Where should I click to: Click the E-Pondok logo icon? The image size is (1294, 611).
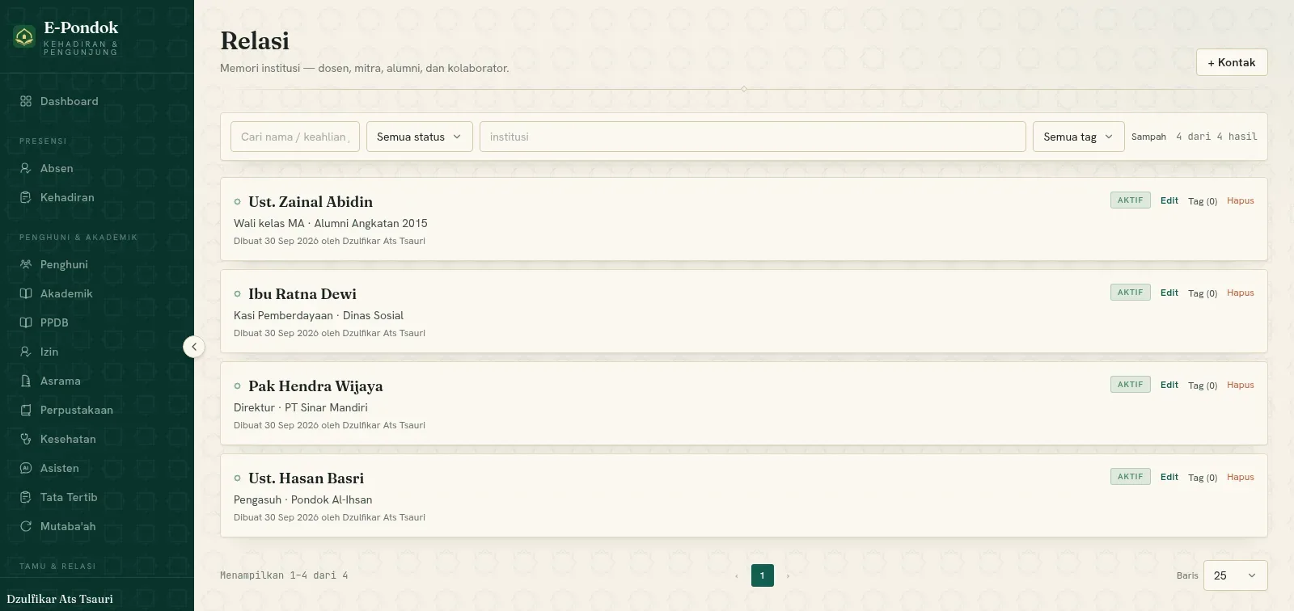24,36
